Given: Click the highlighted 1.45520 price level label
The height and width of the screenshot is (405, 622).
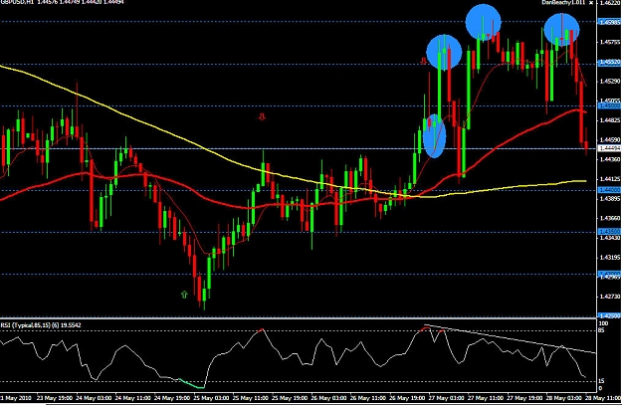Looking at the screenshot, I should [609, 63].
